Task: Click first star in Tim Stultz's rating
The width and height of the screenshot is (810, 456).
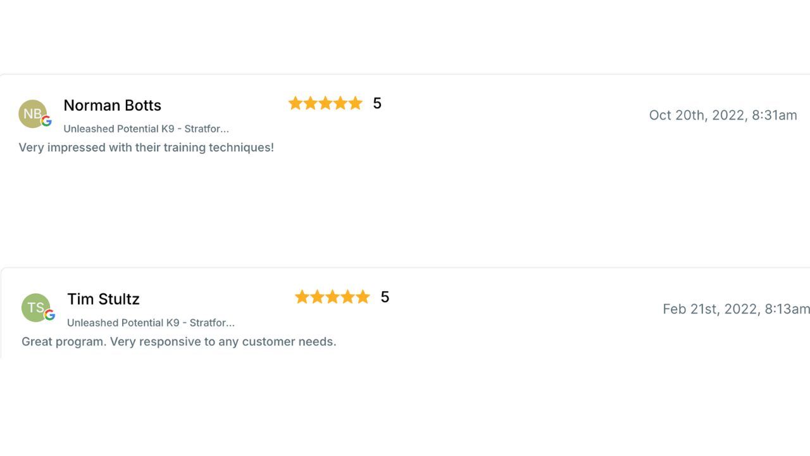Action: pos(302,297)
